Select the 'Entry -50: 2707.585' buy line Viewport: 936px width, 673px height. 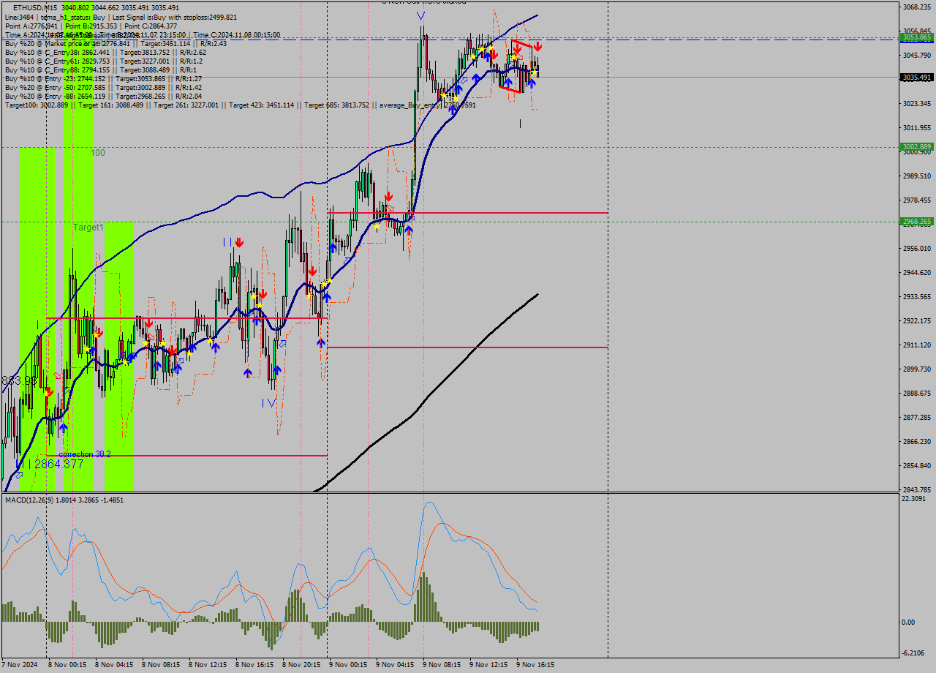(103, 87)
